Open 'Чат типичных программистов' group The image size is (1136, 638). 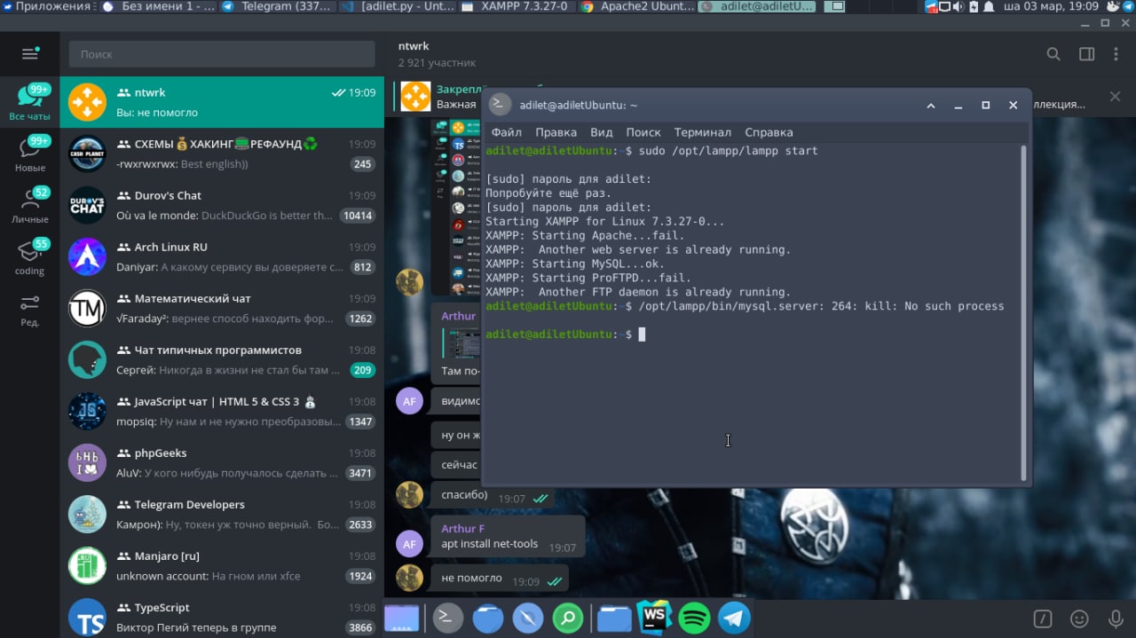click(222, 359)
